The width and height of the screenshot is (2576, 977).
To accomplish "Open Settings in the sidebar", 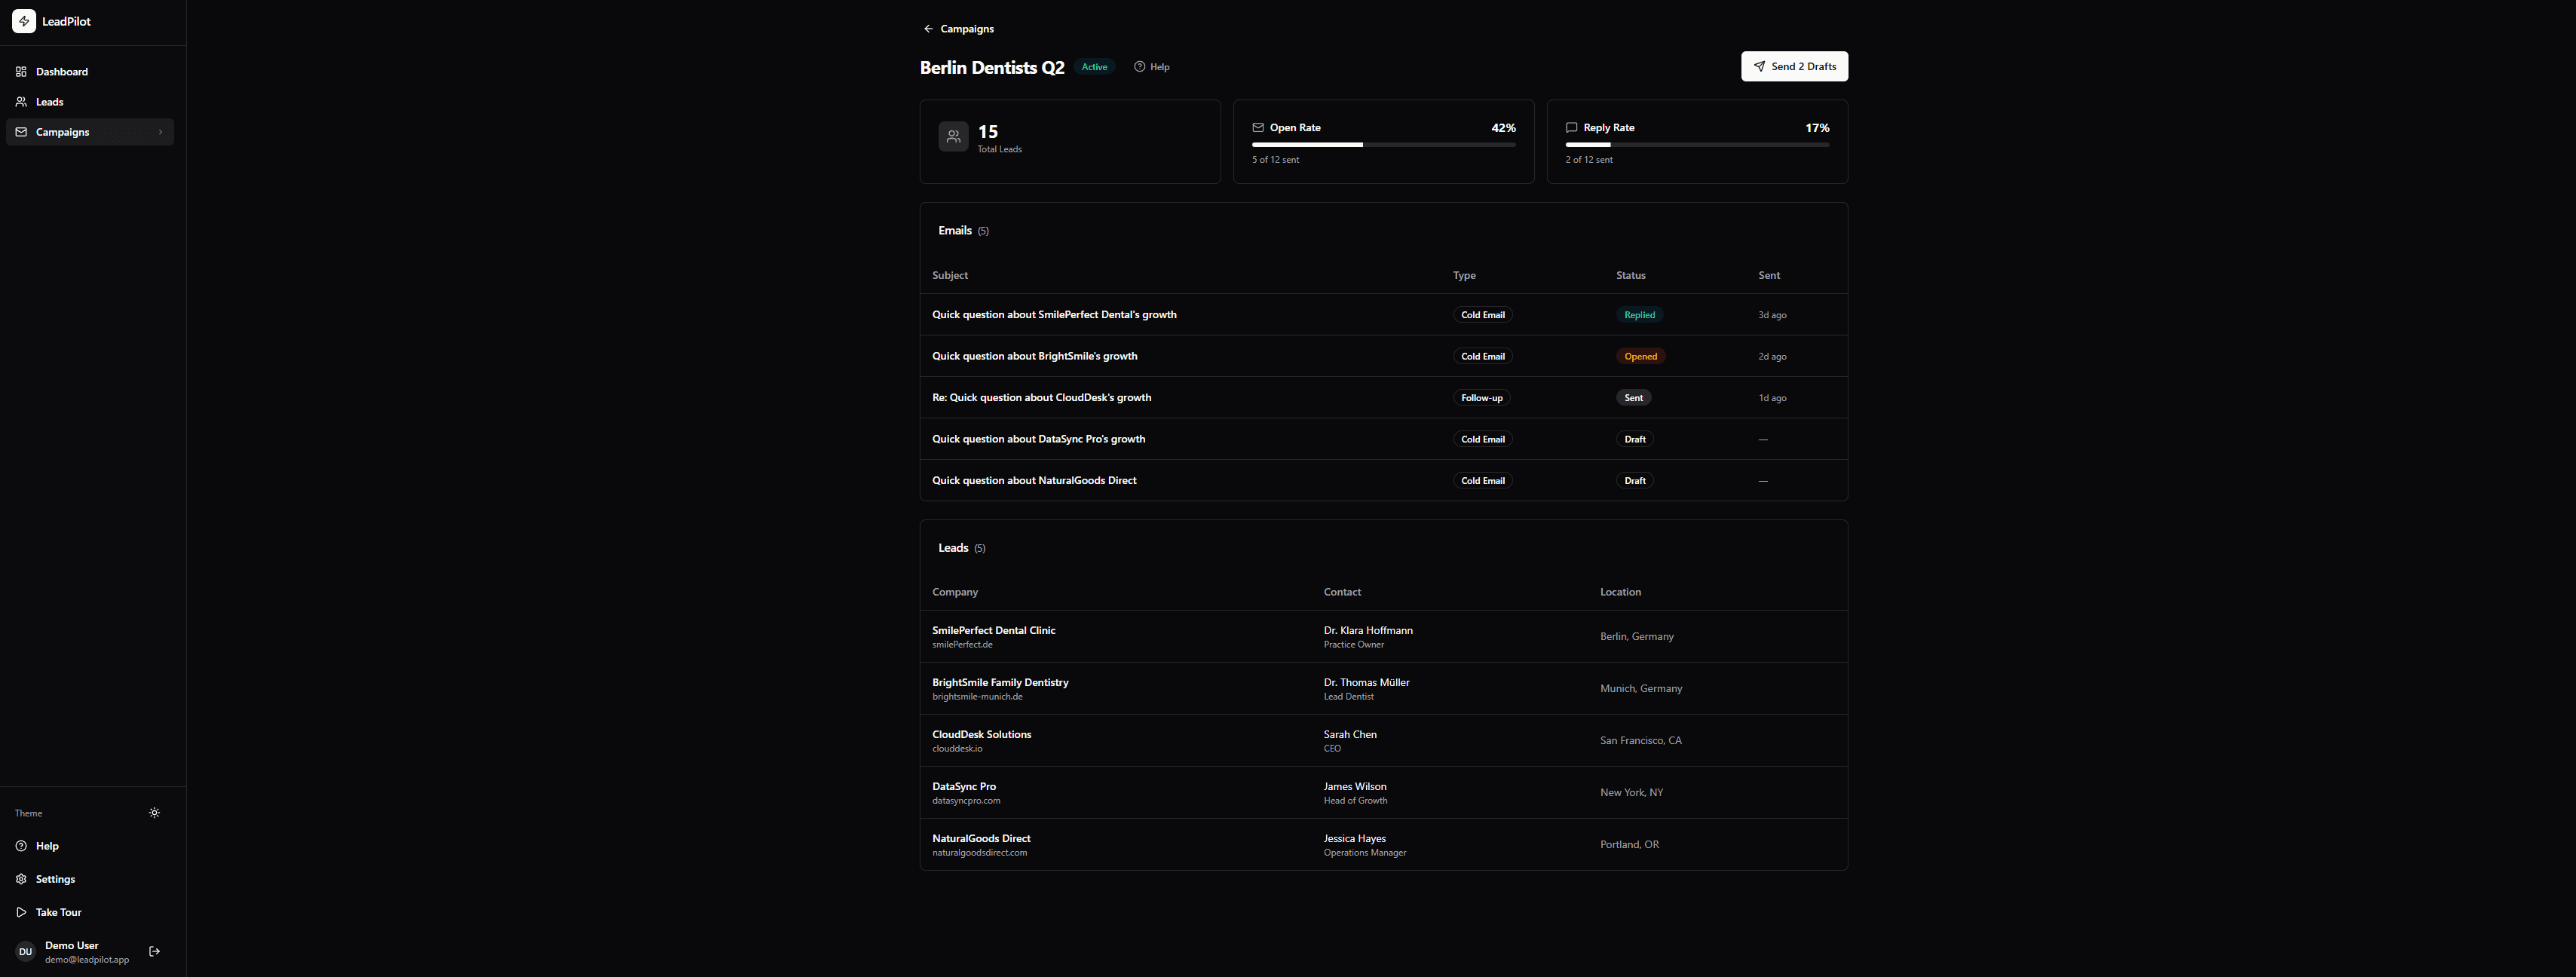I will click(90, 879).
